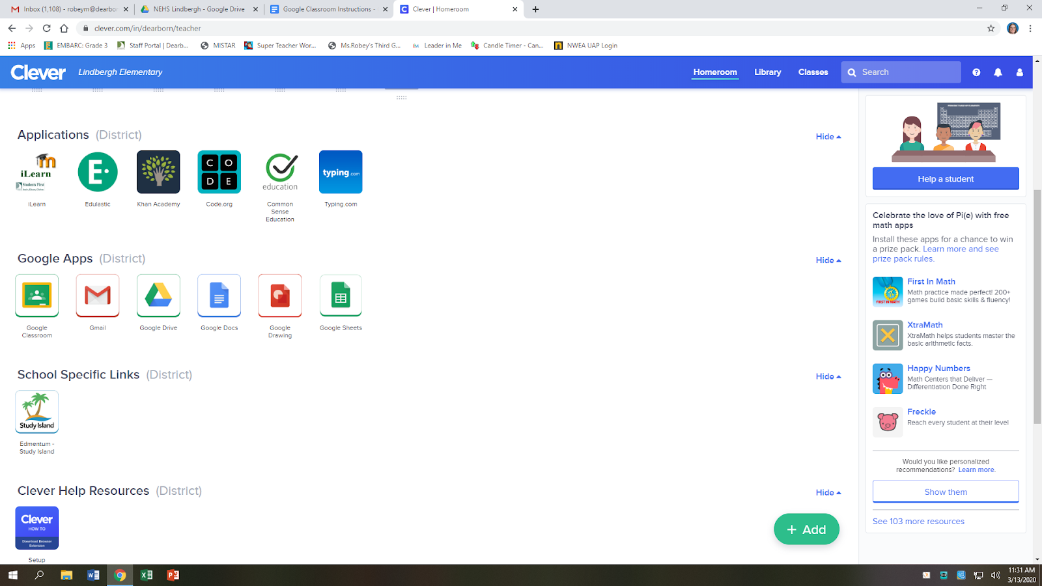The height and width of the screenshot is (586, 1042).
Task: Bookmark this page with star icon
Action: [991, 28]
